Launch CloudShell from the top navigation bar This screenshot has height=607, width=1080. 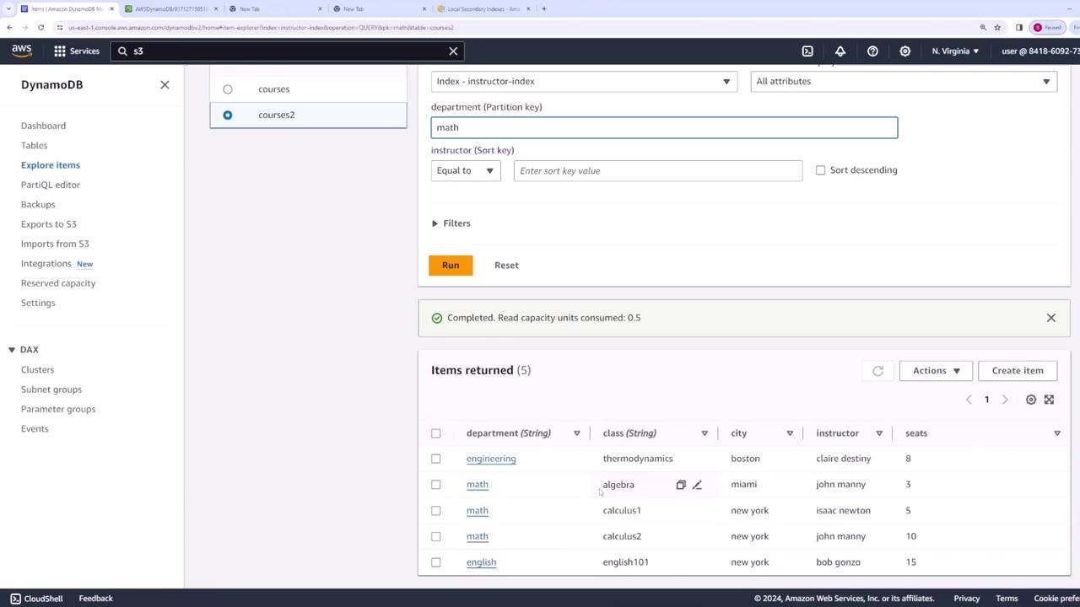807,51
